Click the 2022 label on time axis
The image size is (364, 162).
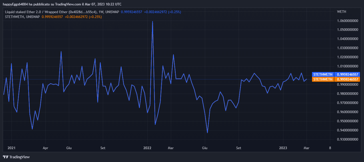pos(147,148)
